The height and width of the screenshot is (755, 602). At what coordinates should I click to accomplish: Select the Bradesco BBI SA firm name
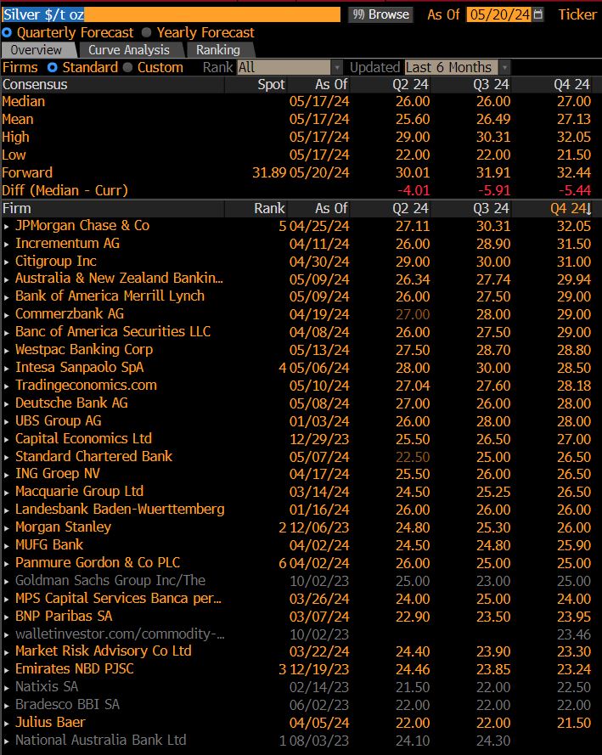coord(67,705)
